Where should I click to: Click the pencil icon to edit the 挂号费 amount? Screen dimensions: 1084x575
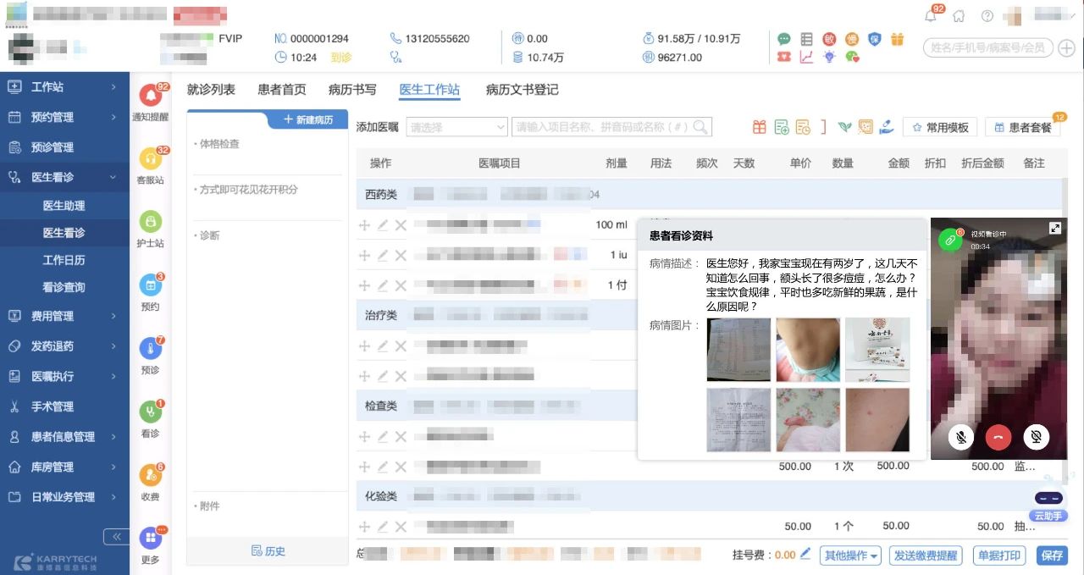(x=805, y=556)
